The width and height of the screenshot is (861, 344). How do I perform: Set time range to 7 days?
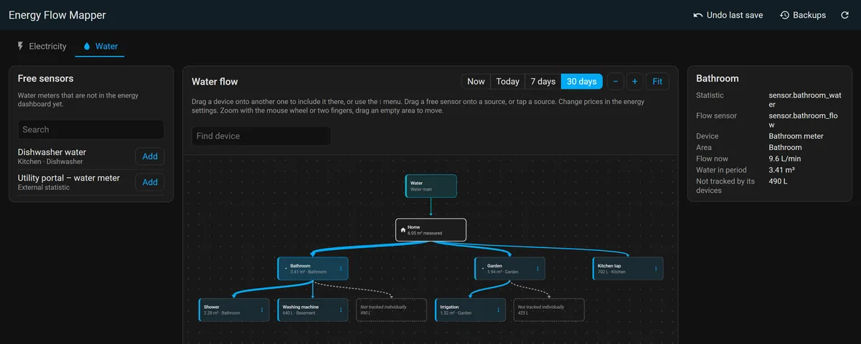542,81
